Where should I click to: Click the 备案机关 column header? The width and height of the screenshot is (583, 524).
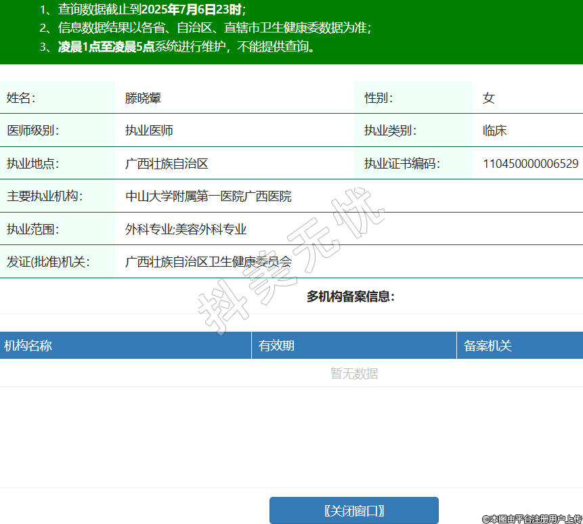pyautogui.click(x=488, y=346)
